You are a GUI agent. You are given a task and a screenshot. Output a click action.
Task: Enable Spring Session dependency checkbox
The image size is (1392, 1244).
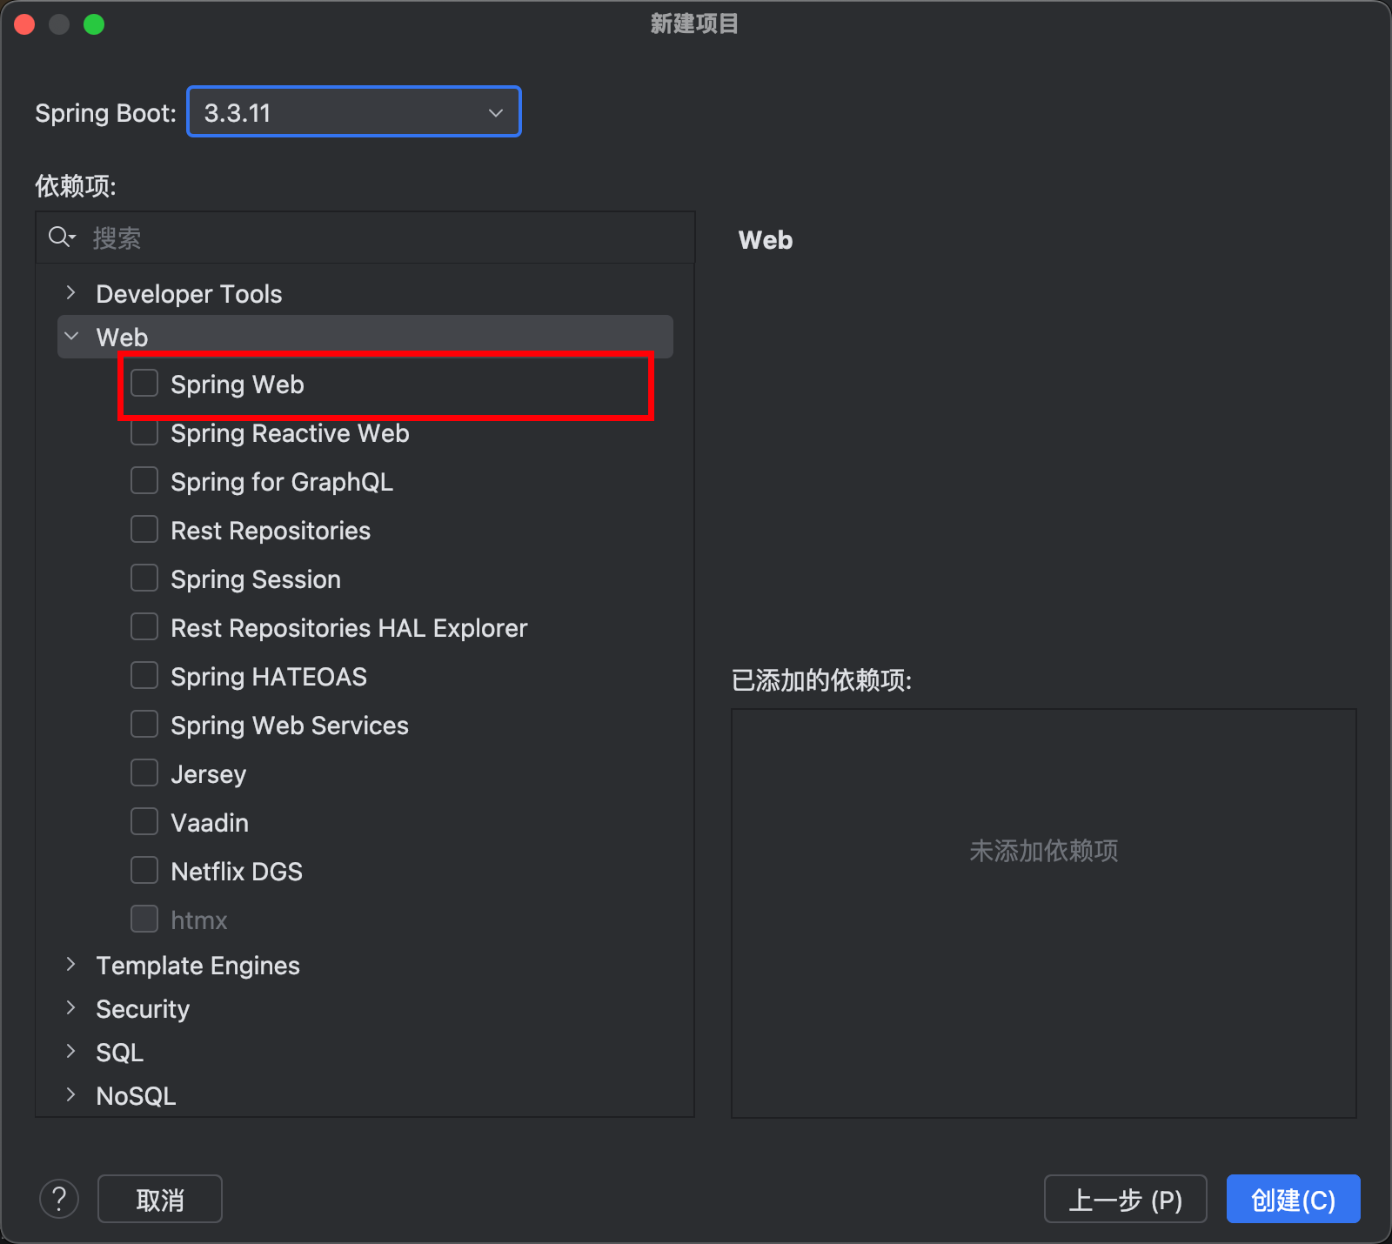pyautogui.click(x=144, y=578)
